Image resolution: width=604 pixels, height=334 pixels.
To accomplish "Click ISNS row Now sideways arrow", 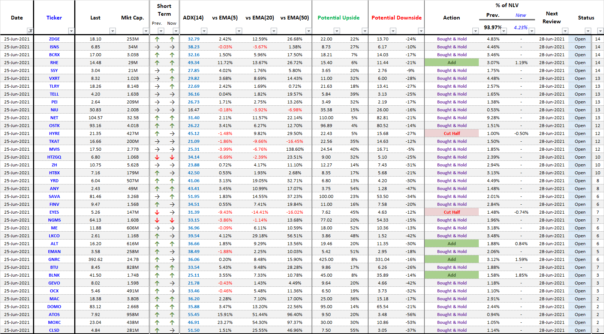I will [x=172, y=47].
